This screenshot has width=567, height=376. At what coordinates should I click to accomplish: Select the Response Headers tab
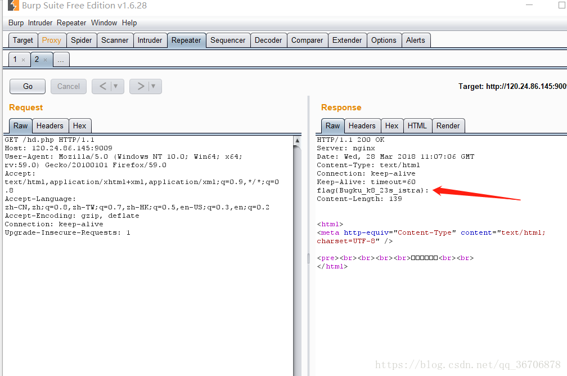[362, 126]
